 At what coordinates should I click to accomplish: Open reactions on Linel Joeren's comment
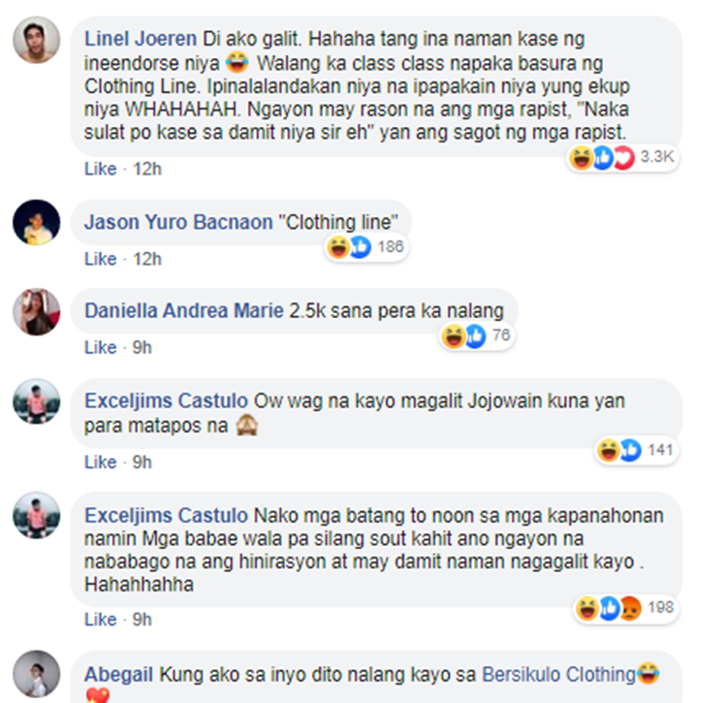click(622, 158)
